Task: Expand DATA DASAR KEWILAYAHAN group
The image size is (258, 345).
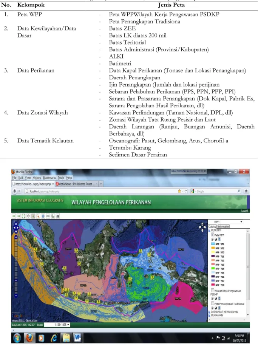Action: (209, 312)
